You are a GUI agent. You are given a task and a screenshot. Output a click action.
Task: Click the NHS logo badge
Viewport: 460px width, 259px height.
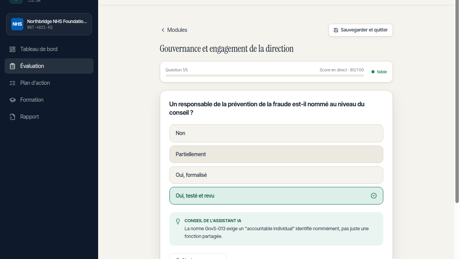17,24
